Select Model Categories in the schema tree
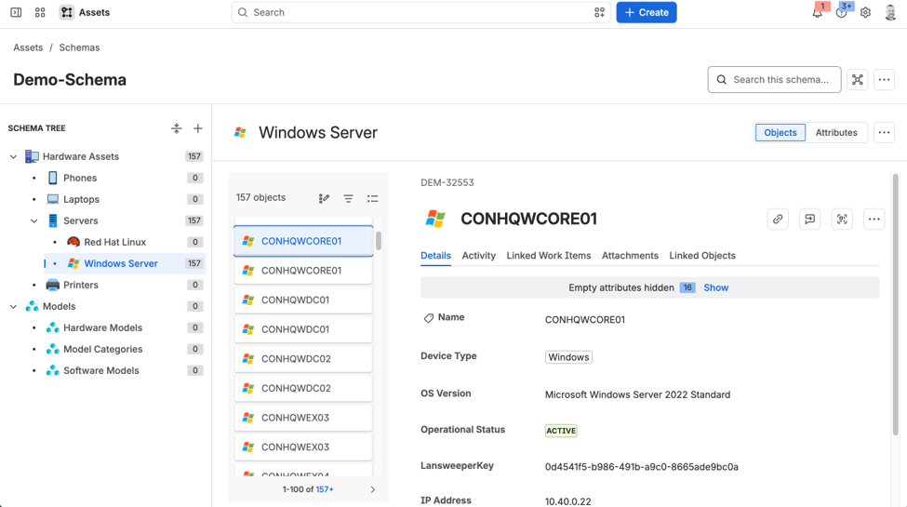Screen dimensions: 907x507 coord(102,349)
